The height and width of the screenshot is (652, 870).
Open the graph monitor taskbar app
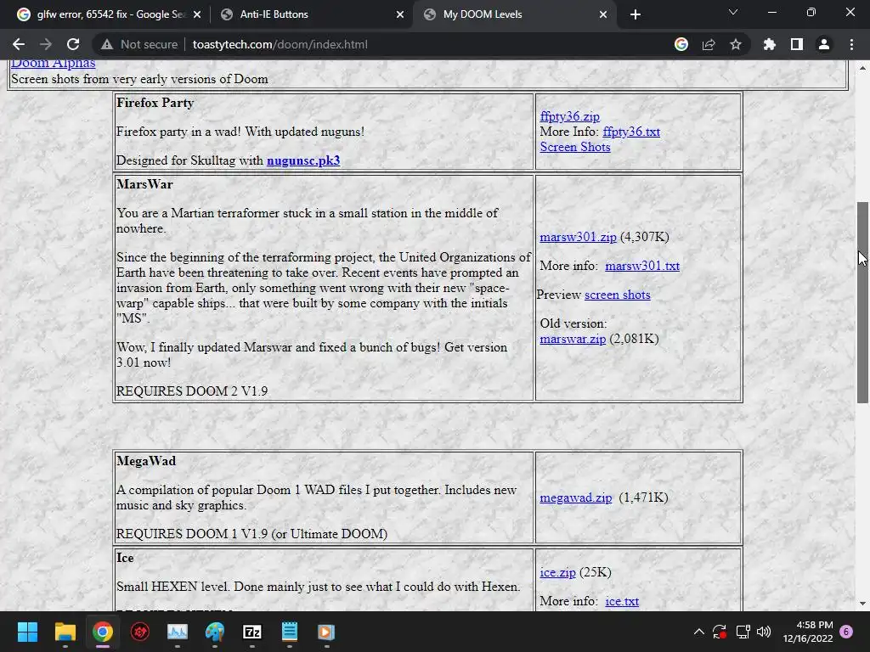tap(178, 632)
